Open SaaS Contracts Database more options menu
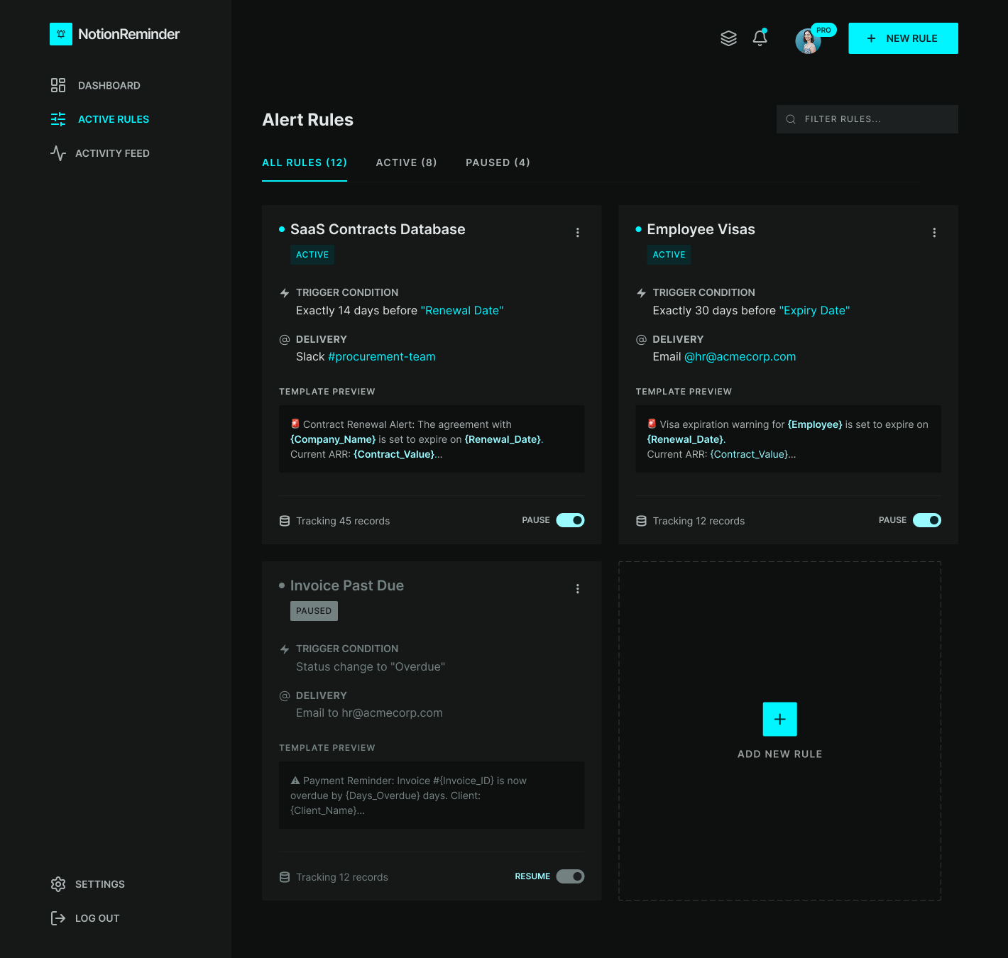 (578, 233)
